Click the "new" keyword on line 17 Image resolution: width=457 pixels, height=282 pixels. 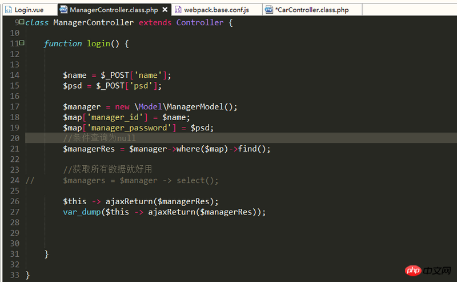point(122,107)
